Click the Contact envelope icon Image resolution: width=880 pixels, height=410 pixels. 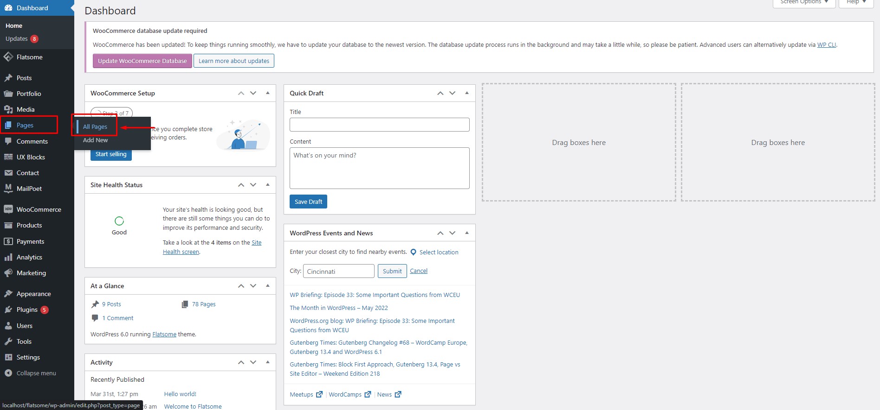(8, 173)
